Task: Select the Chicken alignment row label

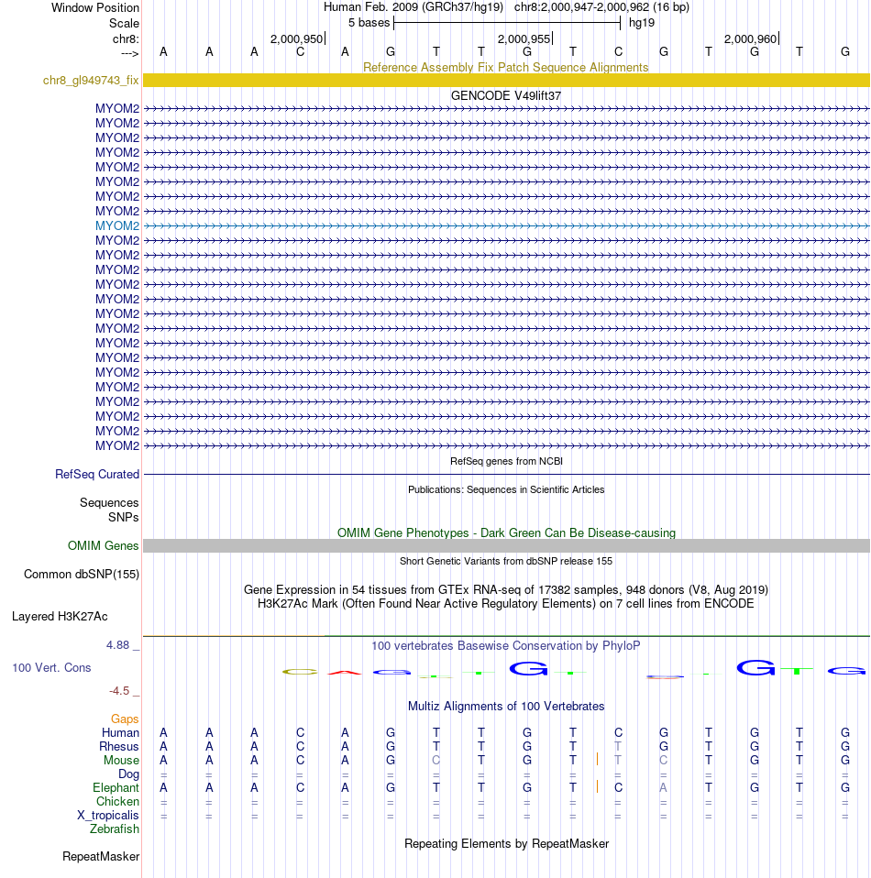Action: (x=117, y=801)
